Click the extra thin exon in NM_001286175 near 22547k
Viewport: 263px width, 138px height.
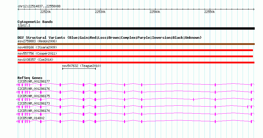click(x=194, y=100)
